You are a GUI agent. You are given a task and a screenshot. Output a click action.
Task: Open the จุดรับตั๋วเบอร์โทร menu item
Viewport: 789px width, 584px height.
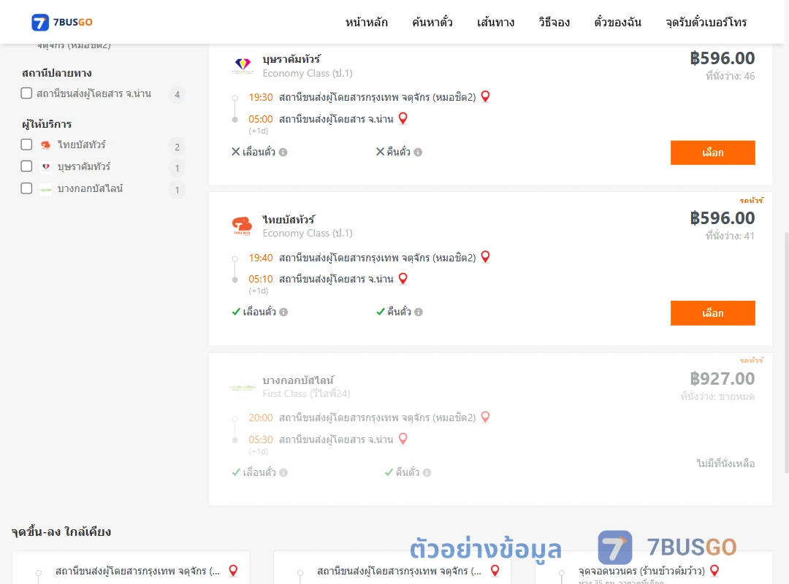click(706, 22)
